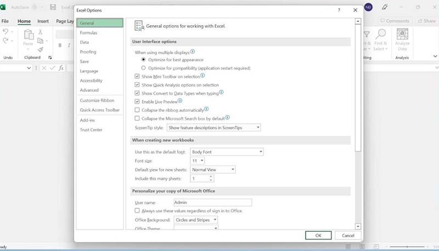The height and width of the screenshot is (251, 439).
Task: Open the Trust Center category
Action: pyautogui.click(x=100, y=130)
